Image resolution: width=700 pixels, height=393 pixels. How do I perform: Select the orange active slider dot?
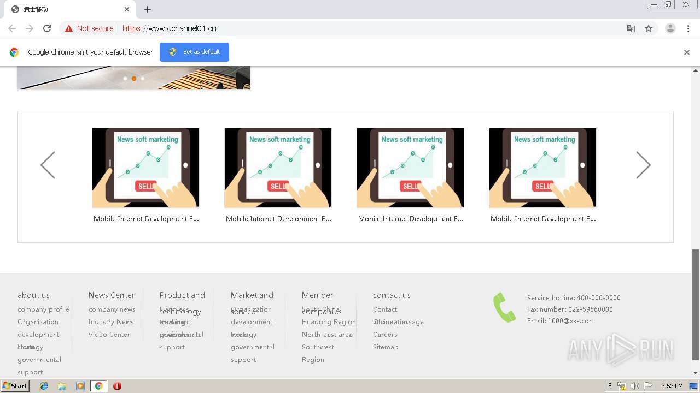pos(134,79)
